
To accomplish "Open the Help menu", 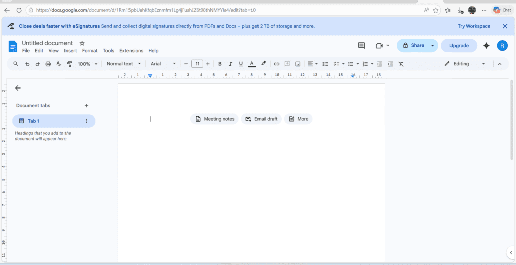I will (153, 51).
